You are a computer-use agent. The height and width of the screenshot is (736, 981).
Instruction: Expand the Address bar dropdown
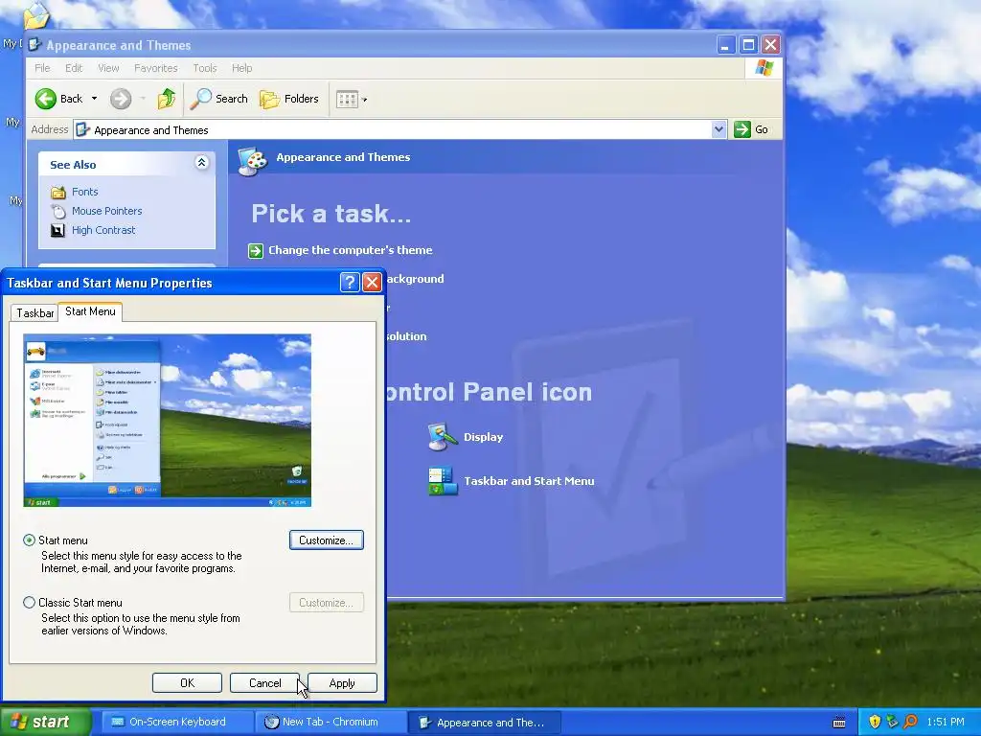(719, 129)
